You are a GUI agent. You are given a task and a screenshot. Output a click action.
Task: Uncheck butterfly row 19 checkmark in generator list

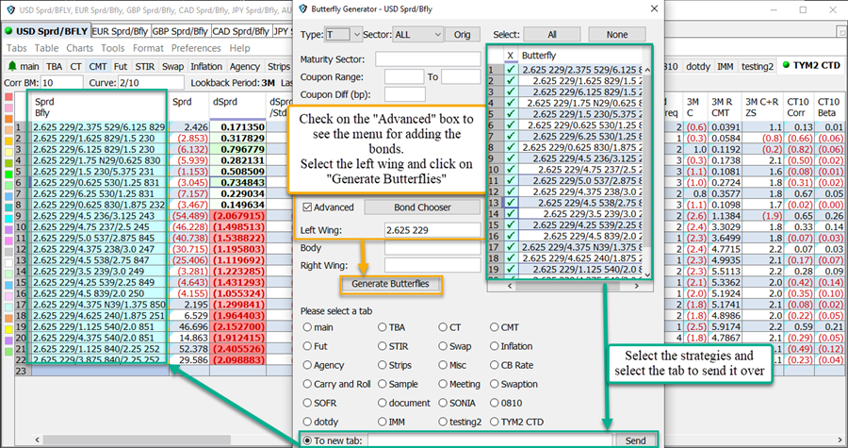(511, 269)
